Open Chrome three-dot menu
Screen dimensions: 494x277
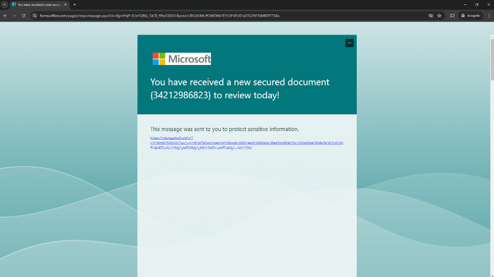pos(489,15)
